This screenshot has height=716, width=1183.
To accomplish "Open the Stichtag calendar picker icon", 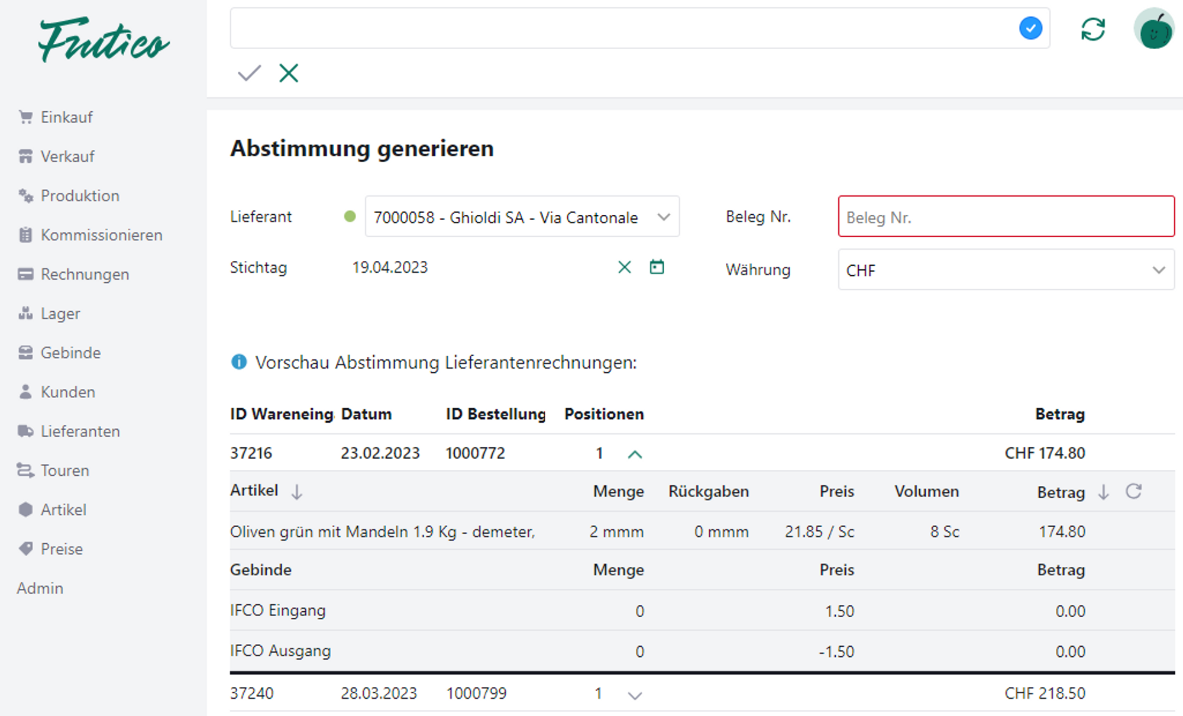I will [657, 267].
